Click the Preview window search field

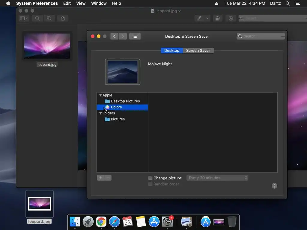pyautogui.click(x=273, y=18)
